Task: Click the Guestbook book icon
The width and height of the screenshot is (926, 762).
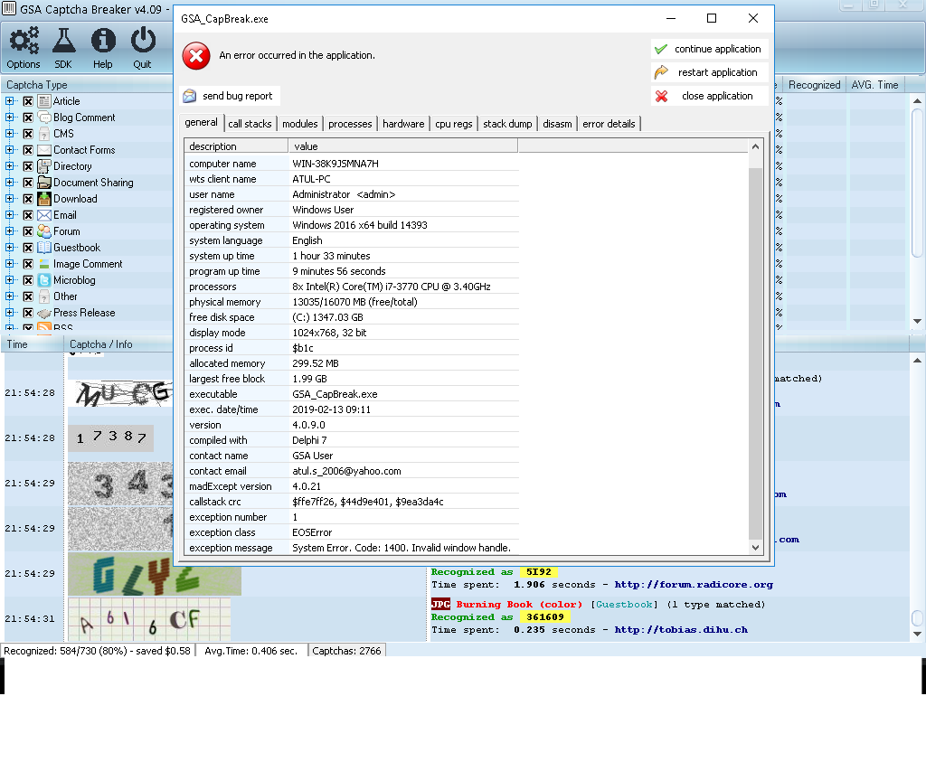Action: coord(44,248)
